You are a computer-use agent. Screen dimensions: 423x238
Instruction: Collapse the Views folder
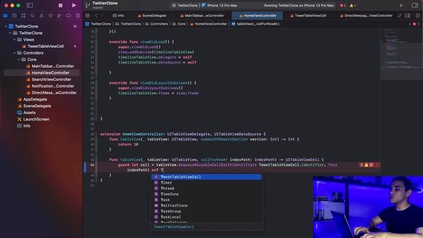click(x=15, y=40)
